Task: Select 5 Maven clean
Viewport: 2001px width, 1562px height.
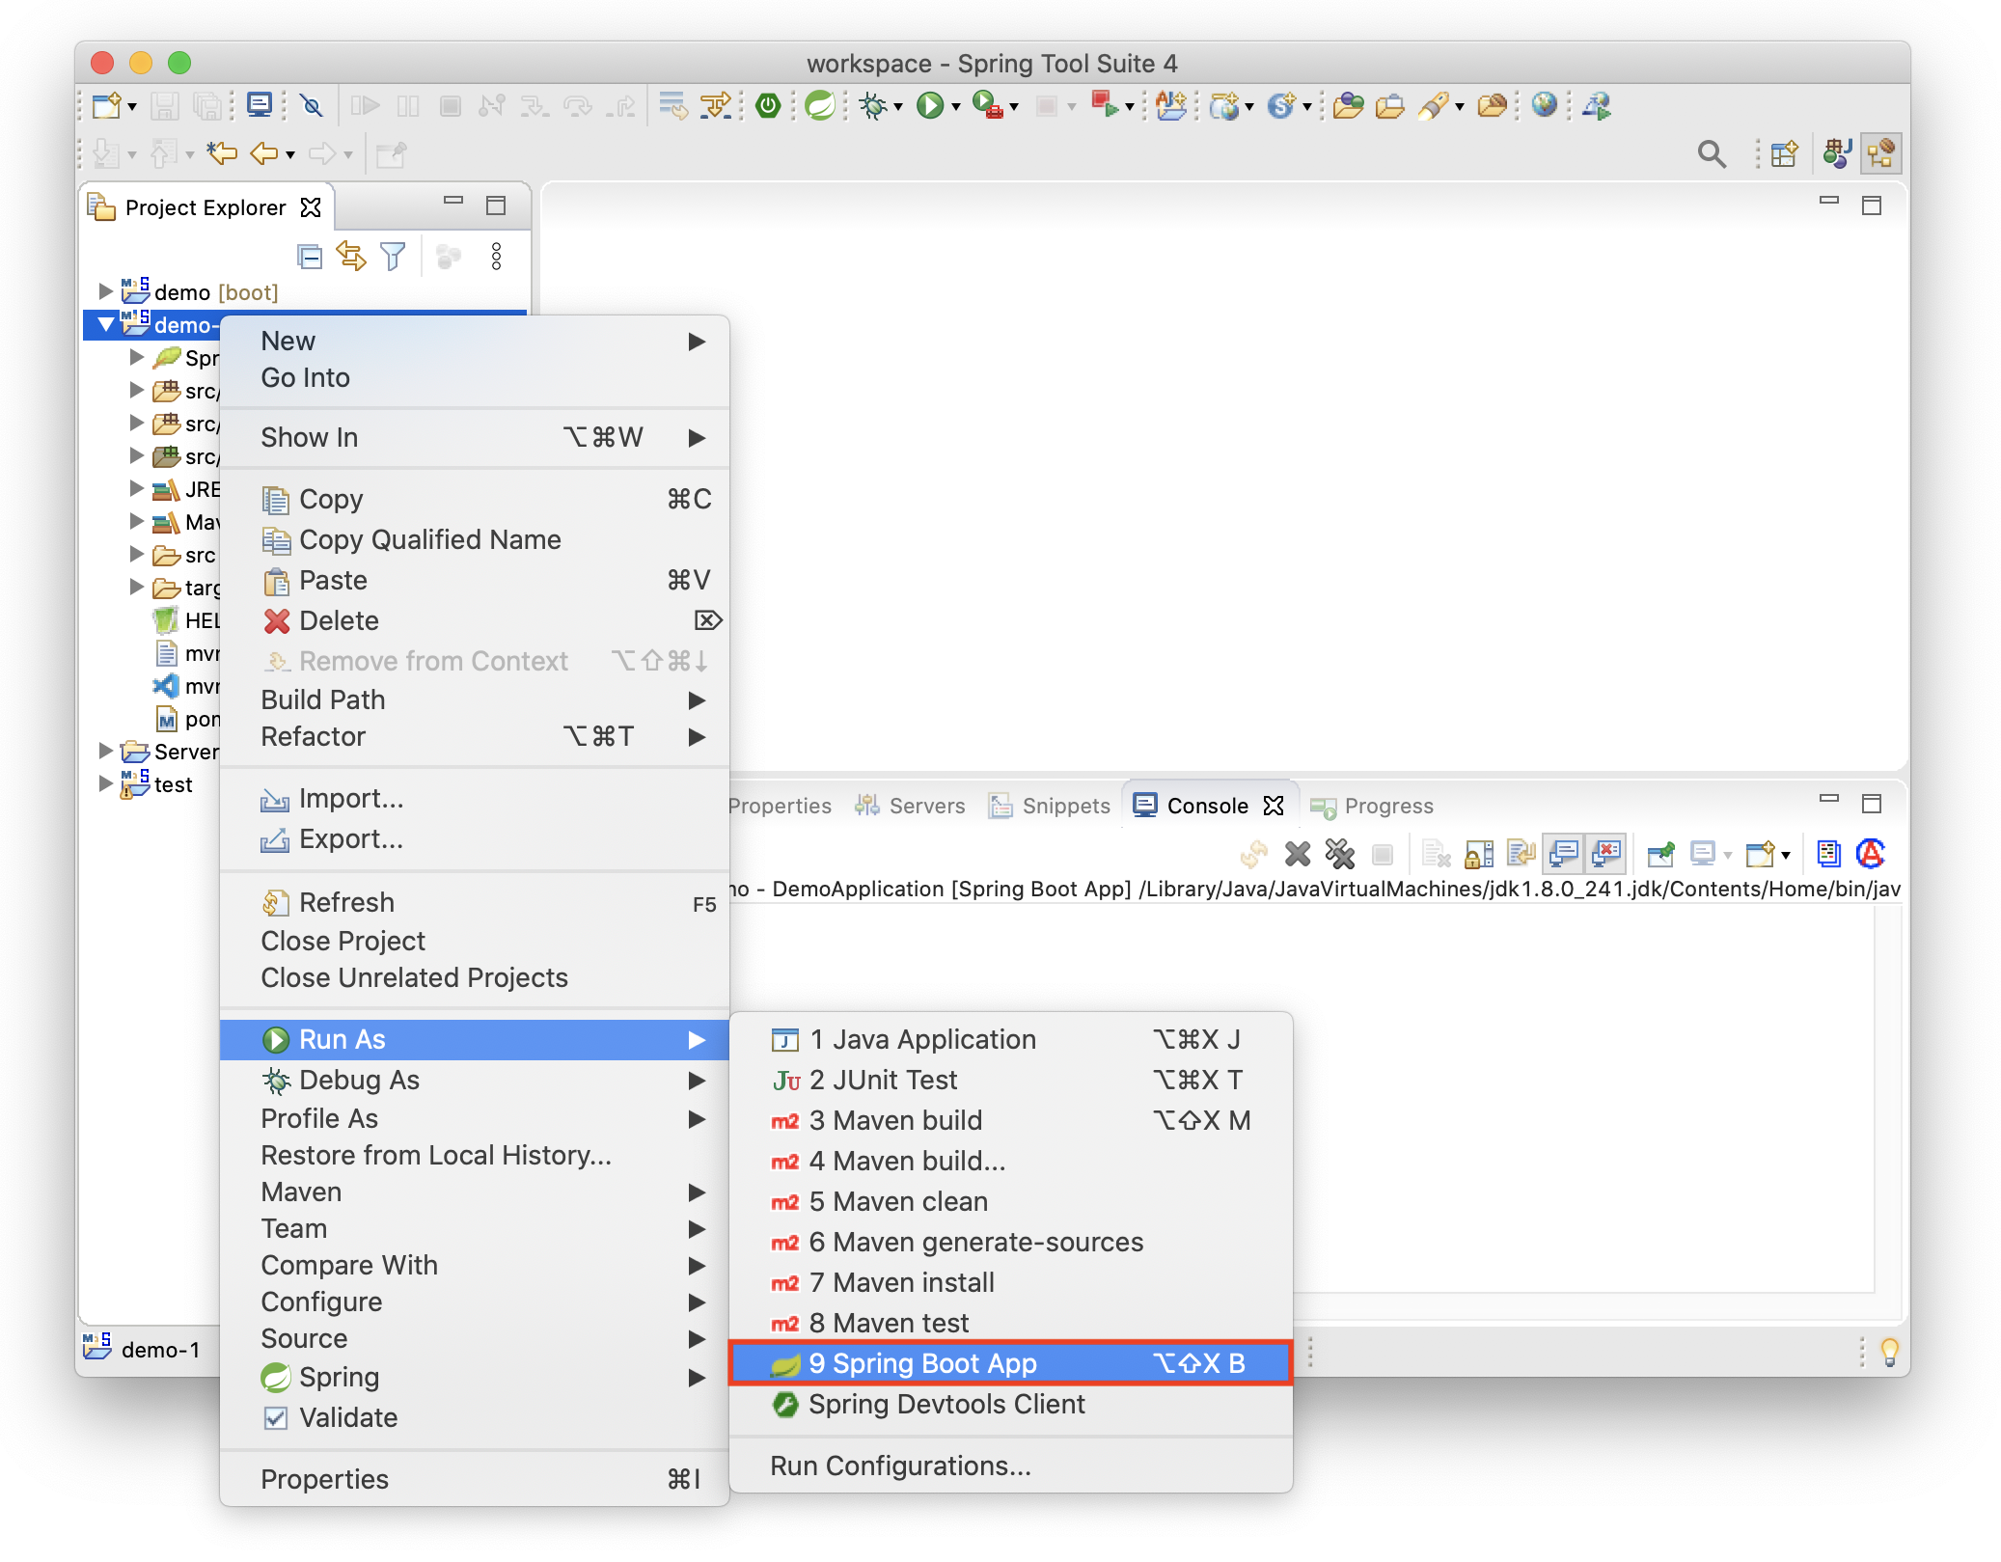Action: point(1010,1201)
